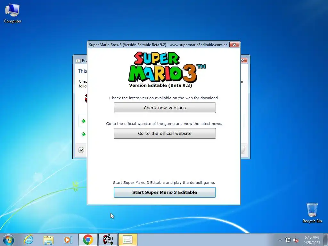Open the network status tray icon
Image resolution: width=328 pixels, height=246 pixels.
288,240
